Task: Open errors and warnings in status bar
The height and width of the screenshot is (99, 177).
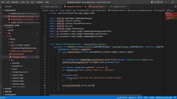Action: [x=3, y=98]
